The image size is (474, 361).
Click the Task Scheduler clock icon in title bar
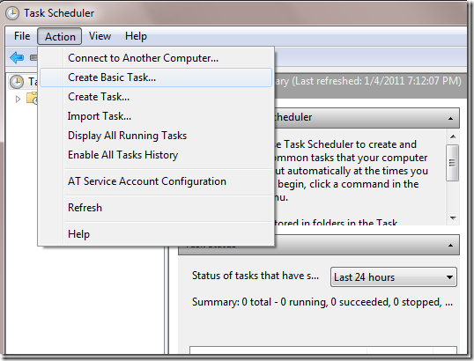pos(12,13)
